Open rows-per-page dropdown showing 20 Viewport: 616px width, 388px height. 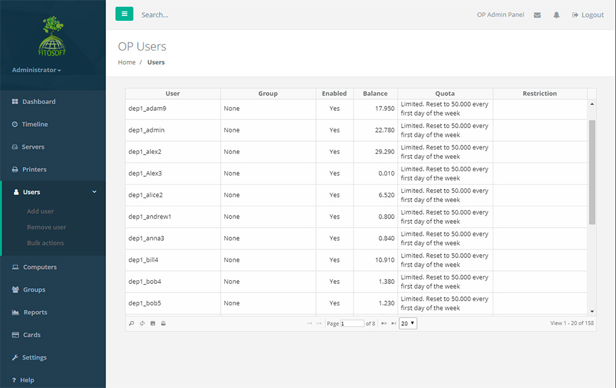(x=408, y=323)
